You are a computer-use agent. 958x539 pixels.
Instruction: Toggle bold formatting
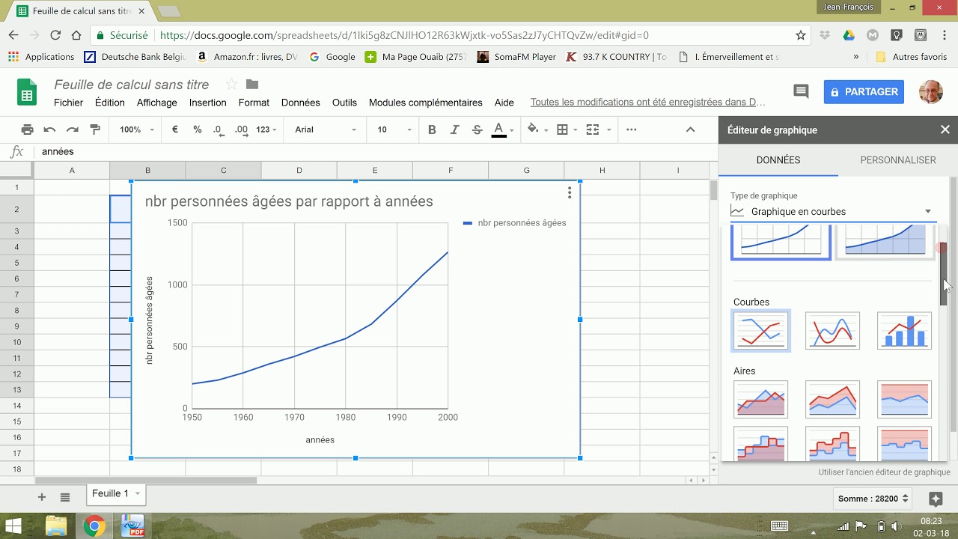(x=432, y=130)
